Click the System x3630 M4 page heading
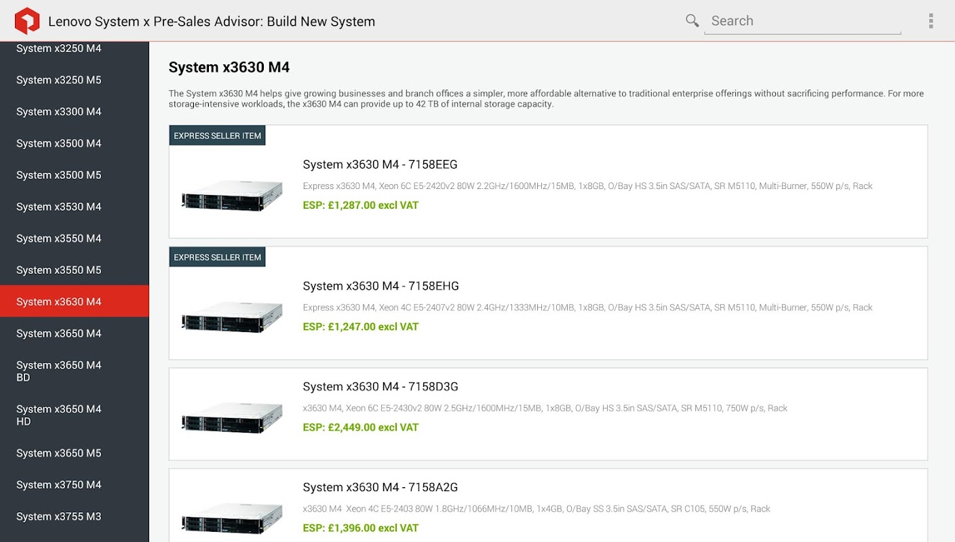The image size is (955, 542). [x=229, y=68]
